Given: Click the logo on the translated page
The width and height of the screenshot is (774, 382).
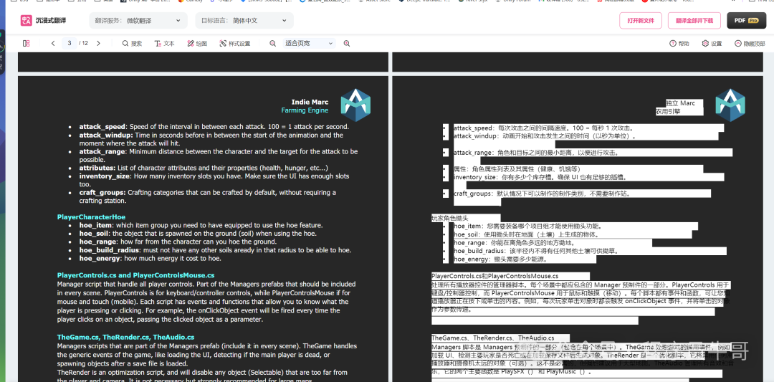Looking at the screenshot, I should pos(730,105).
